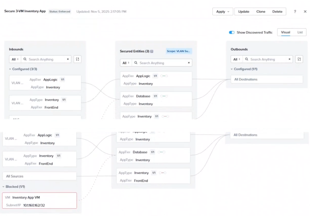Viewport: 316px width, 216px height.
Task: Clear the Inbounds search field with X
Action: [68, 59]
